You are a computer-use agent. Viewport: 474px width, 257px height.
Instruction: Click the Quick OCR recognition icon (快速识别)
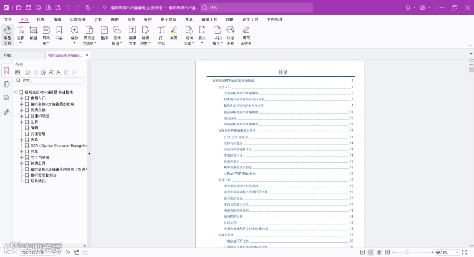tap(231, 36)
